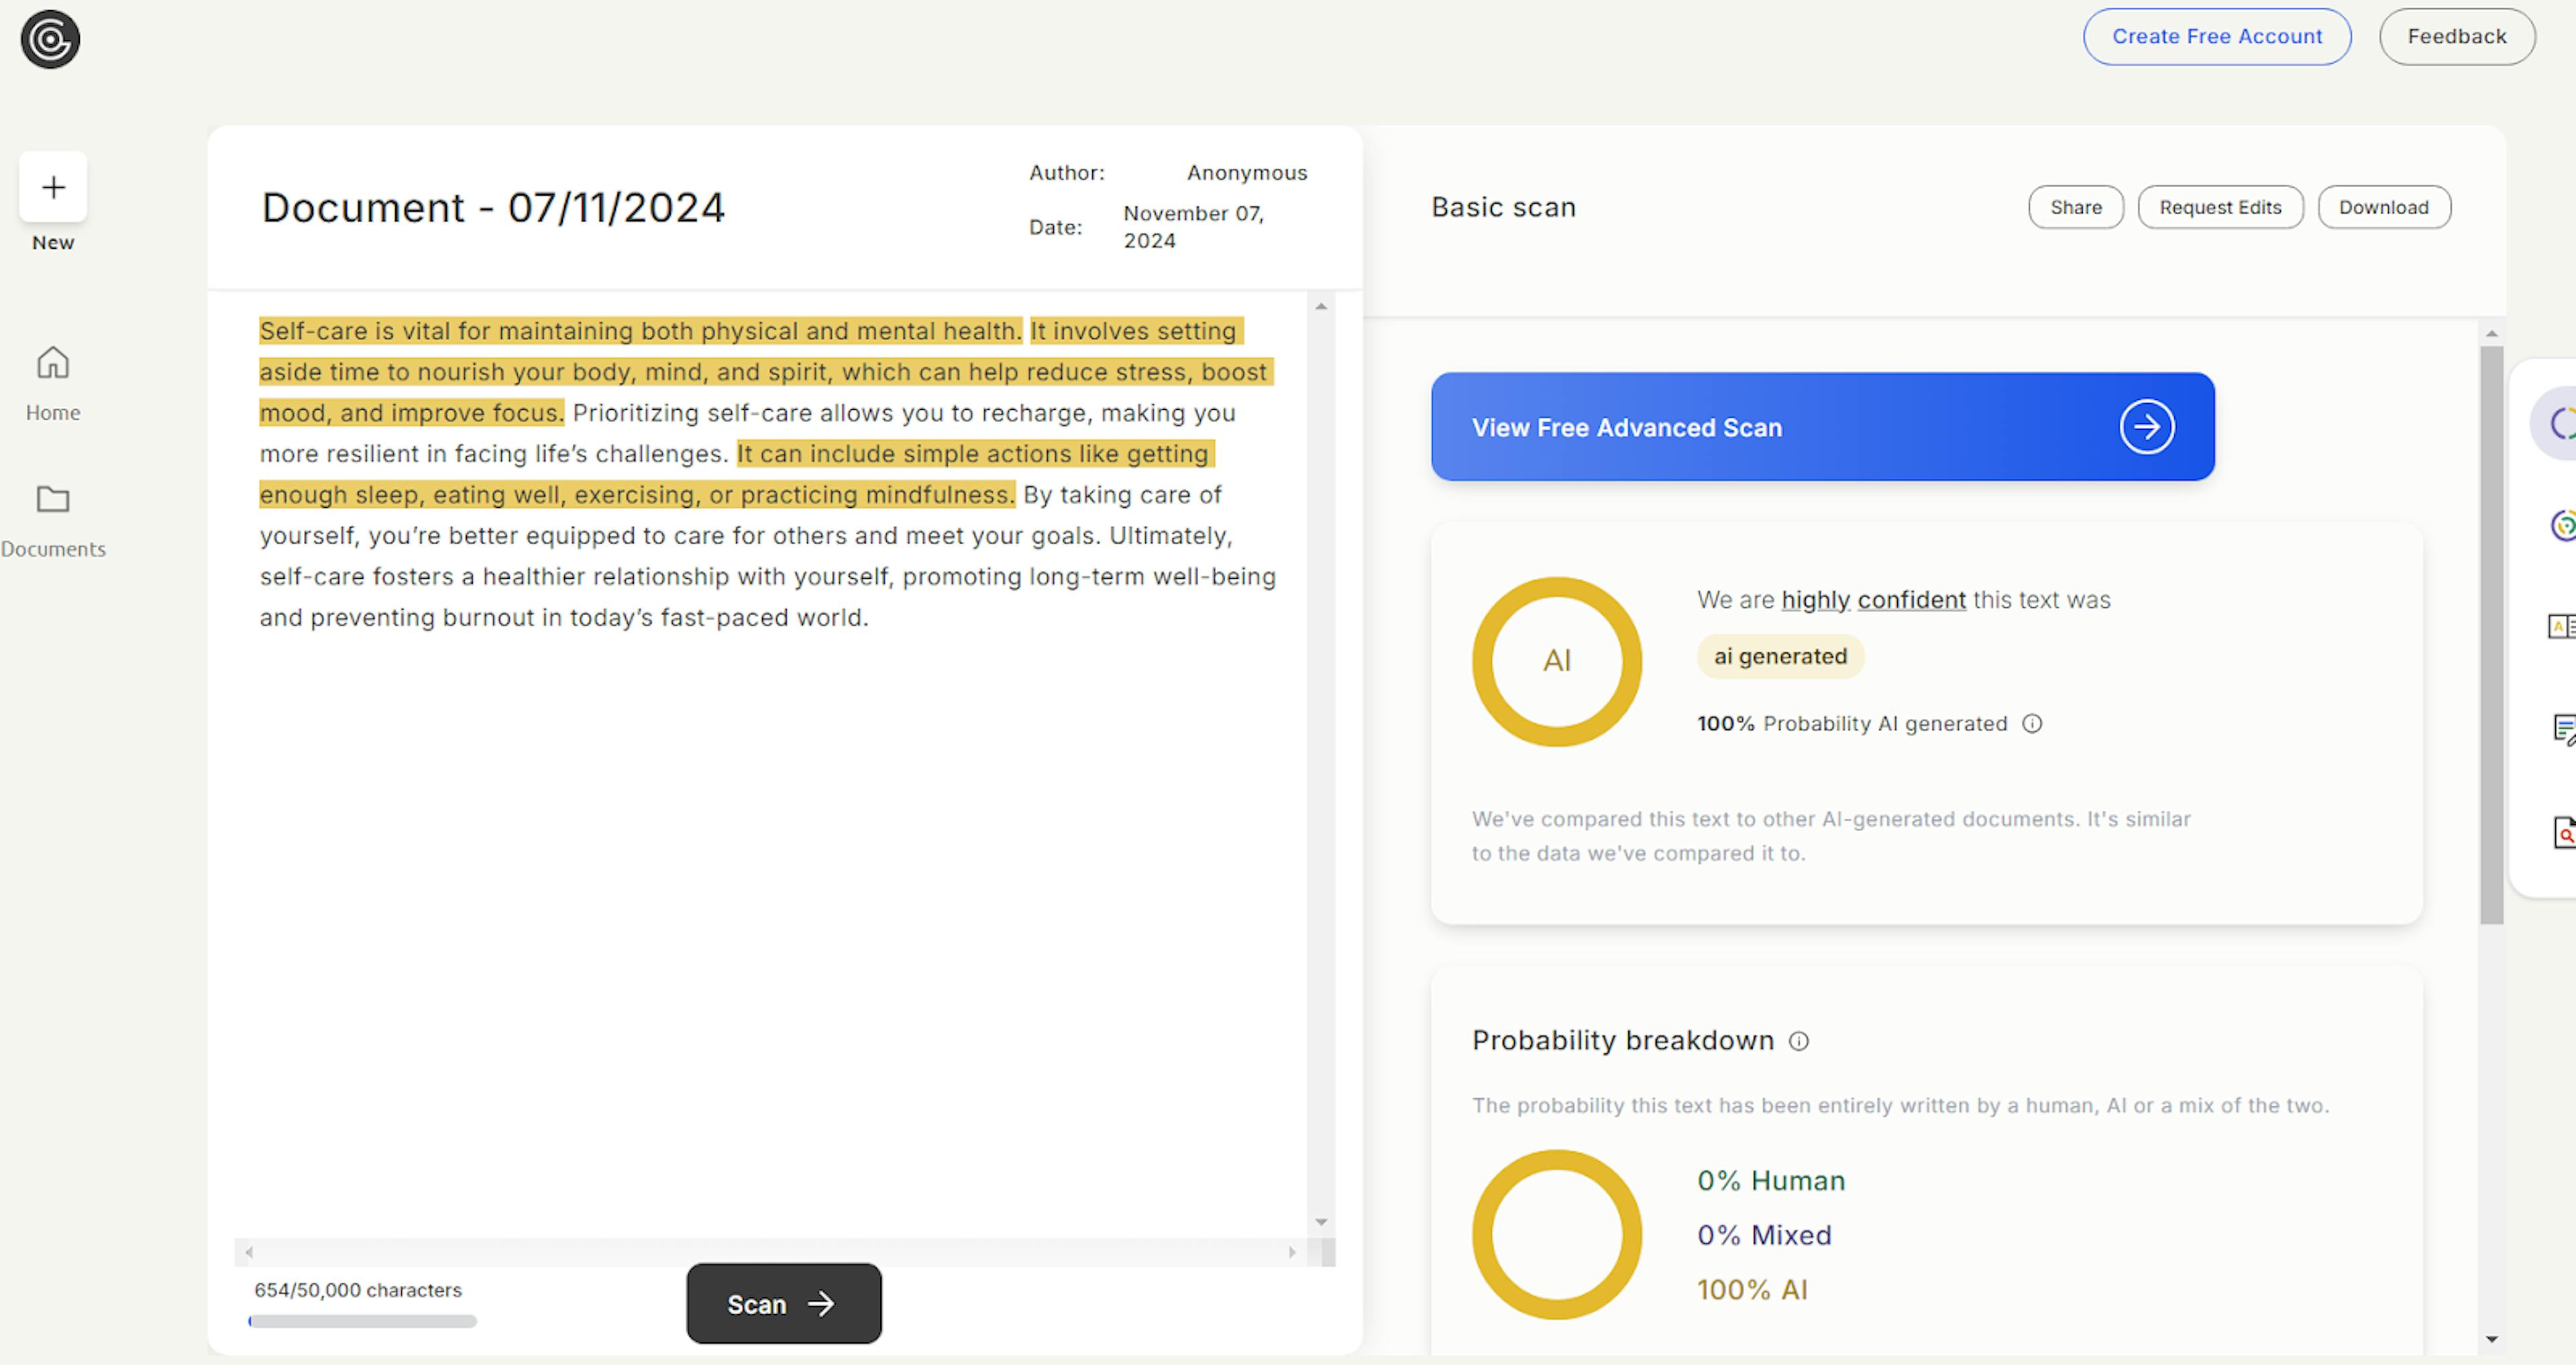Click the probability breakdown donut chart
Image resolution: width=2576 pixels, height=1365 pixels.
coord(1556,1234)
